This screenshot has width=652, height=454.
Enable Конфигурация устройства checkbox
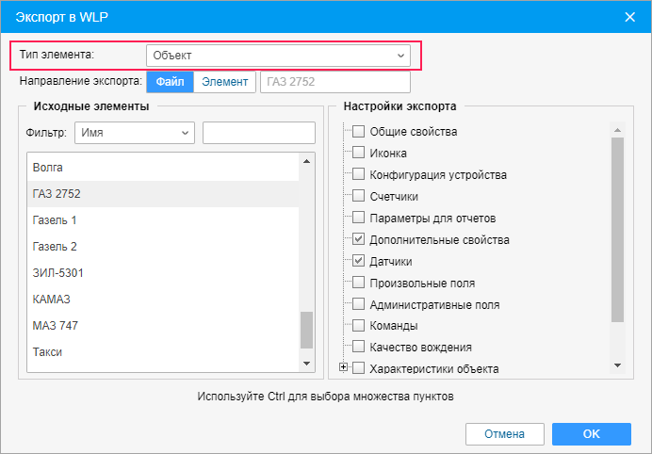(x=358, y=174)
